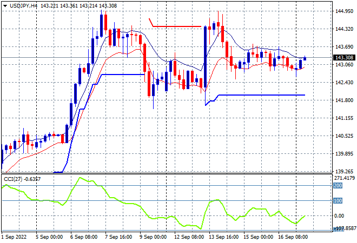Select the current price label 143.308

click(x=344, y=58)
